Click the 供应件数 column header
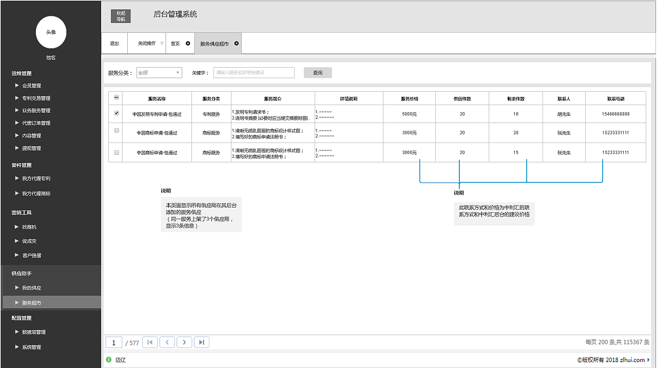Image resolution: width=657 pixels, height=368 pixels. pyautogui.click(x=462, y=98)
